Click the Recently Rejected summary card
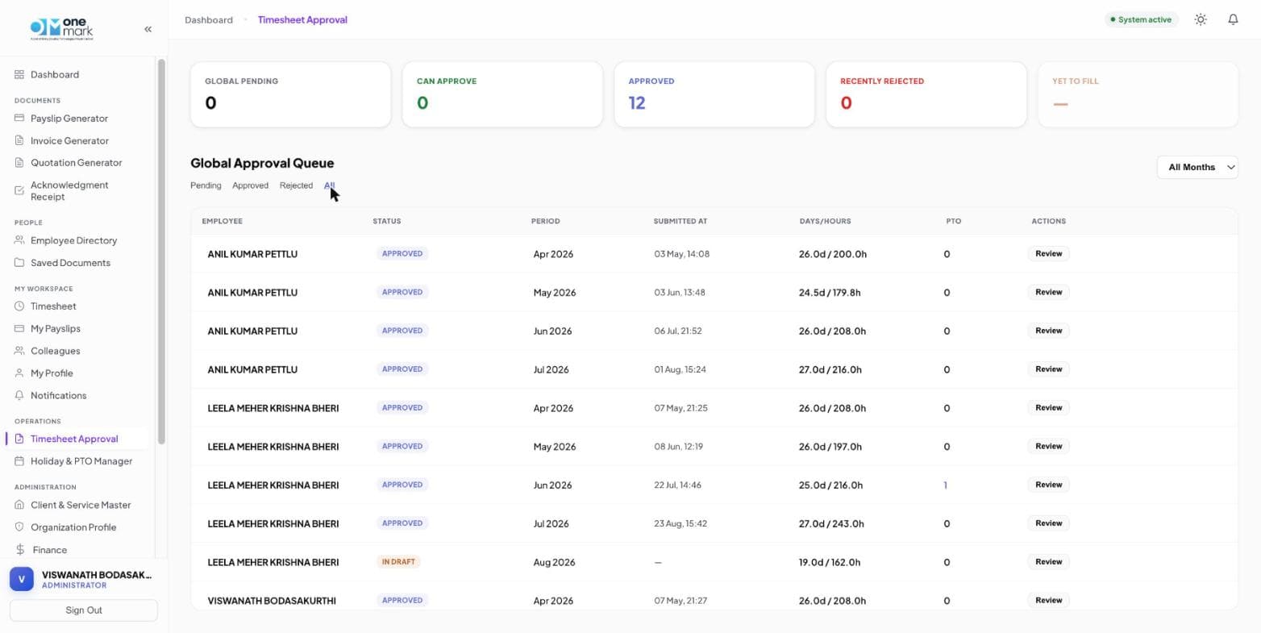1261x633 pixels. [x=926, y=94]
